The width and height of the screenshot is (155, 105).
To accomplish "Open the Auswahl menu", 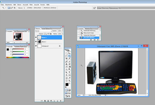I will [x=25, y=5].
